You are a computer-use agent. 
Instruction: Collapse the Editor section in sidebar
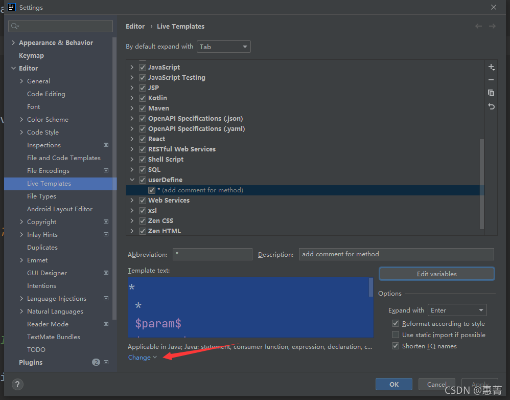tap(13, 68)
